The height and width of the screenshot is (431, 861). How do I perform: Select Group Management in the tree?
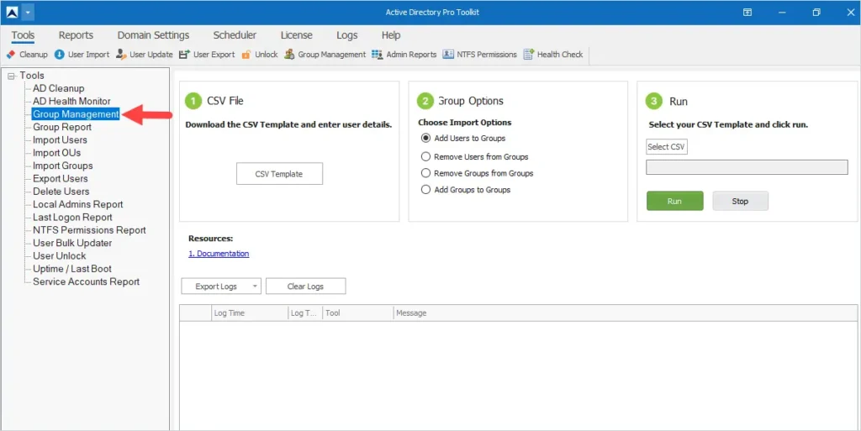coord(76,114)
